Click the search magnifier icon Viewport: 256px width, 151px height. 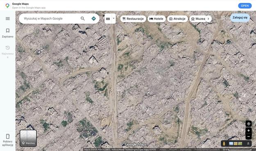click(83, 18)
